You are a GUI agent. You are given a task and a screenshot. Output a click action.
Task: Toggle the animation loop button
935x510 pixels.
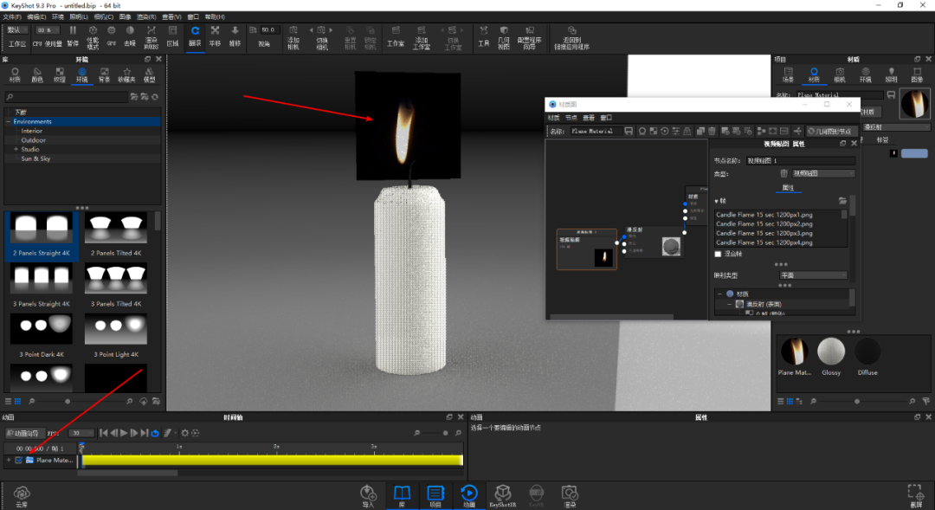click(155, 433)
